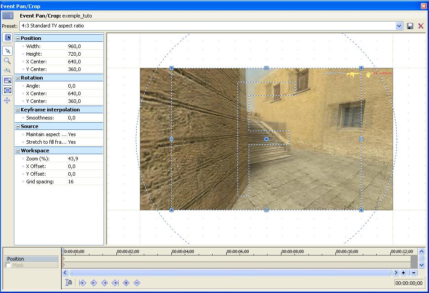
Task: Delete preset with red X icon
Action: [x=421, y=26]
